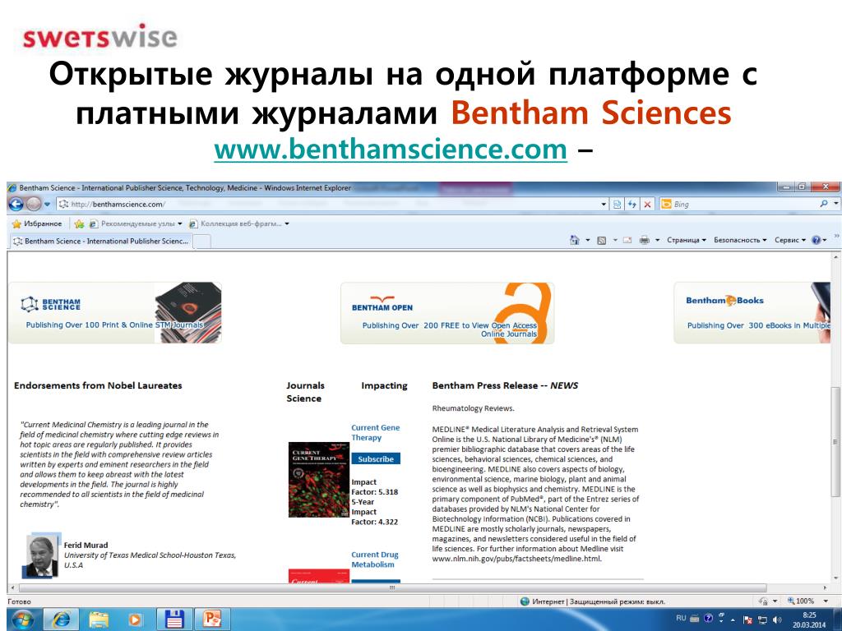842x631 pixels.
Task: Show hidden tray icons arrow
Action: coord(733,619)
